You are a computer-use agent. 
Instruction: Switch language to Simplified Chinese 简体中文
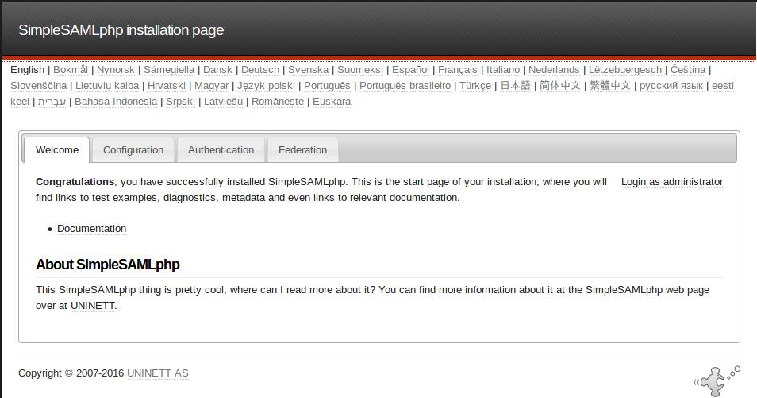560,86
